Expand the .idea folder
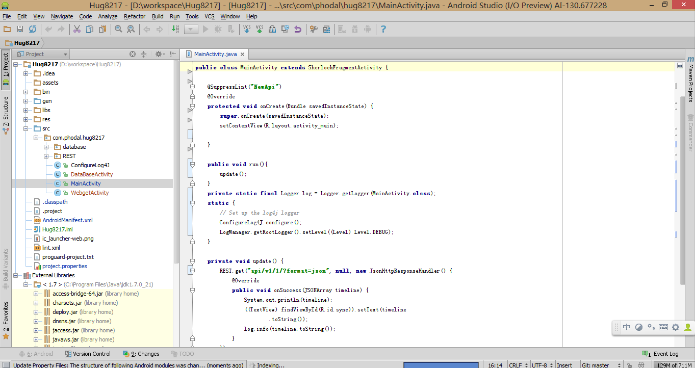This screenshot has height=368, width=695. click(26, 73)
